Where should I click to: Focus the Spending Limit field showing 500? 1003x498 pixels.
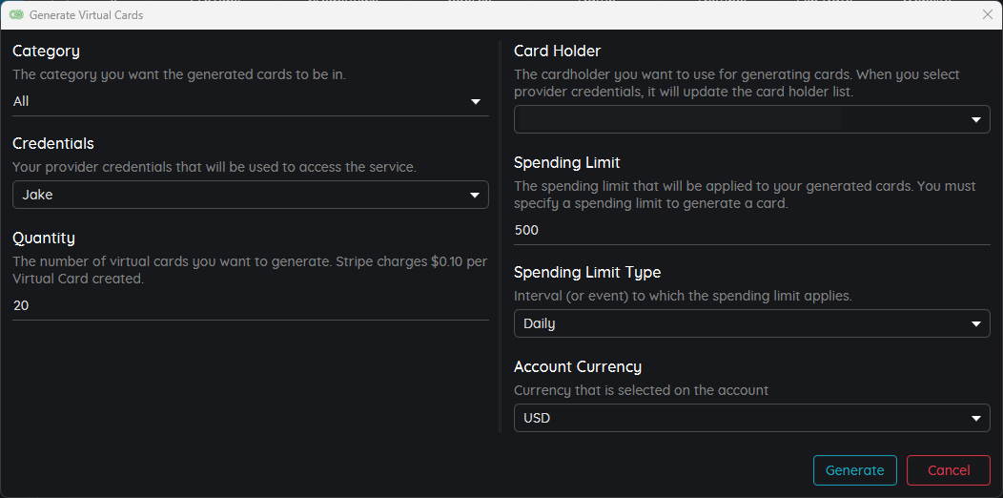pos(752,231)
